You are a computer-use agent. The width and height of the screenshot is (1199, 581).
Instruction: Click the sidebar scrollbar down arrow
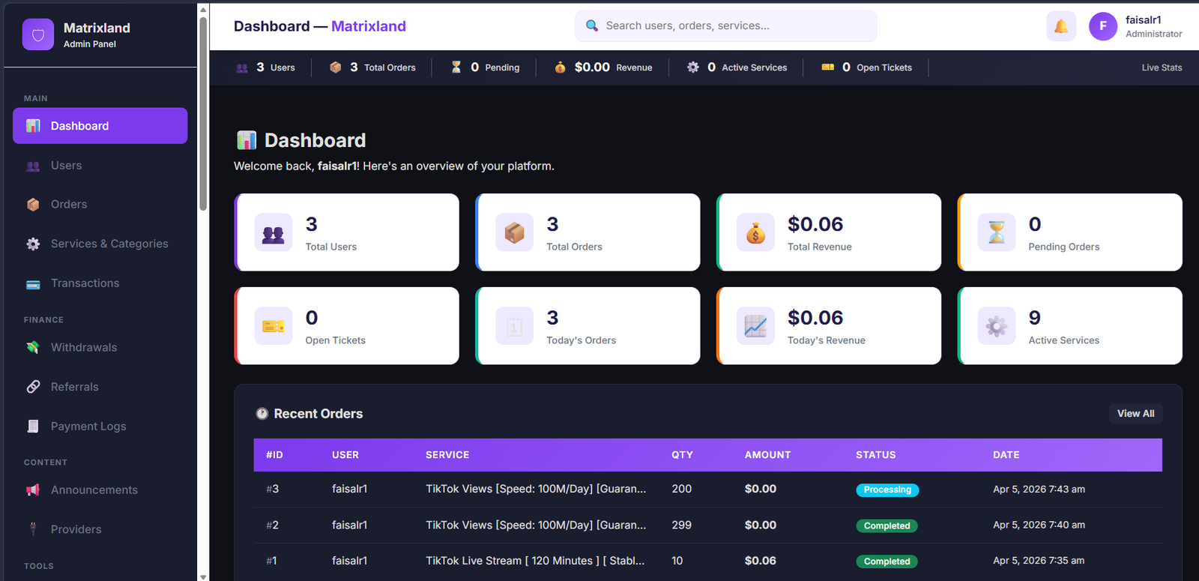(x=203, y=577)
